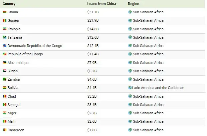The width and height of the screenshot is (207, 136).
Task: Click the Guinea flag icon
Action: [x=4, y=21]
